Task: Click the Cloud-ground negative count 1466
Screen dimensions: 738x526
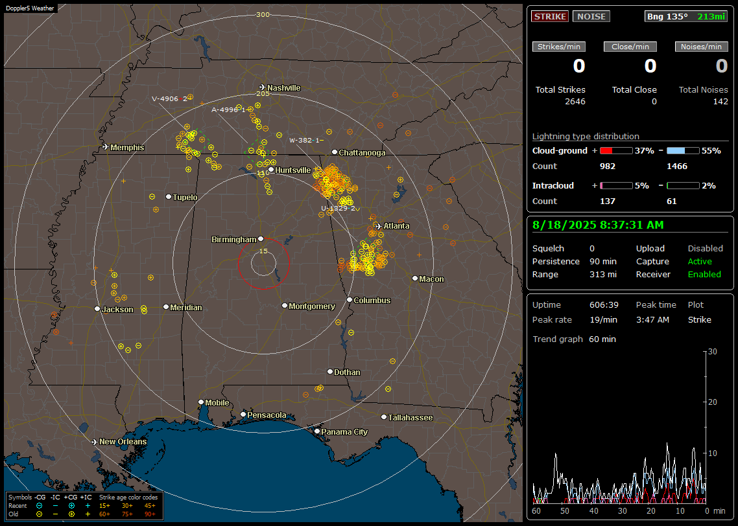Action: click(677, 166)
